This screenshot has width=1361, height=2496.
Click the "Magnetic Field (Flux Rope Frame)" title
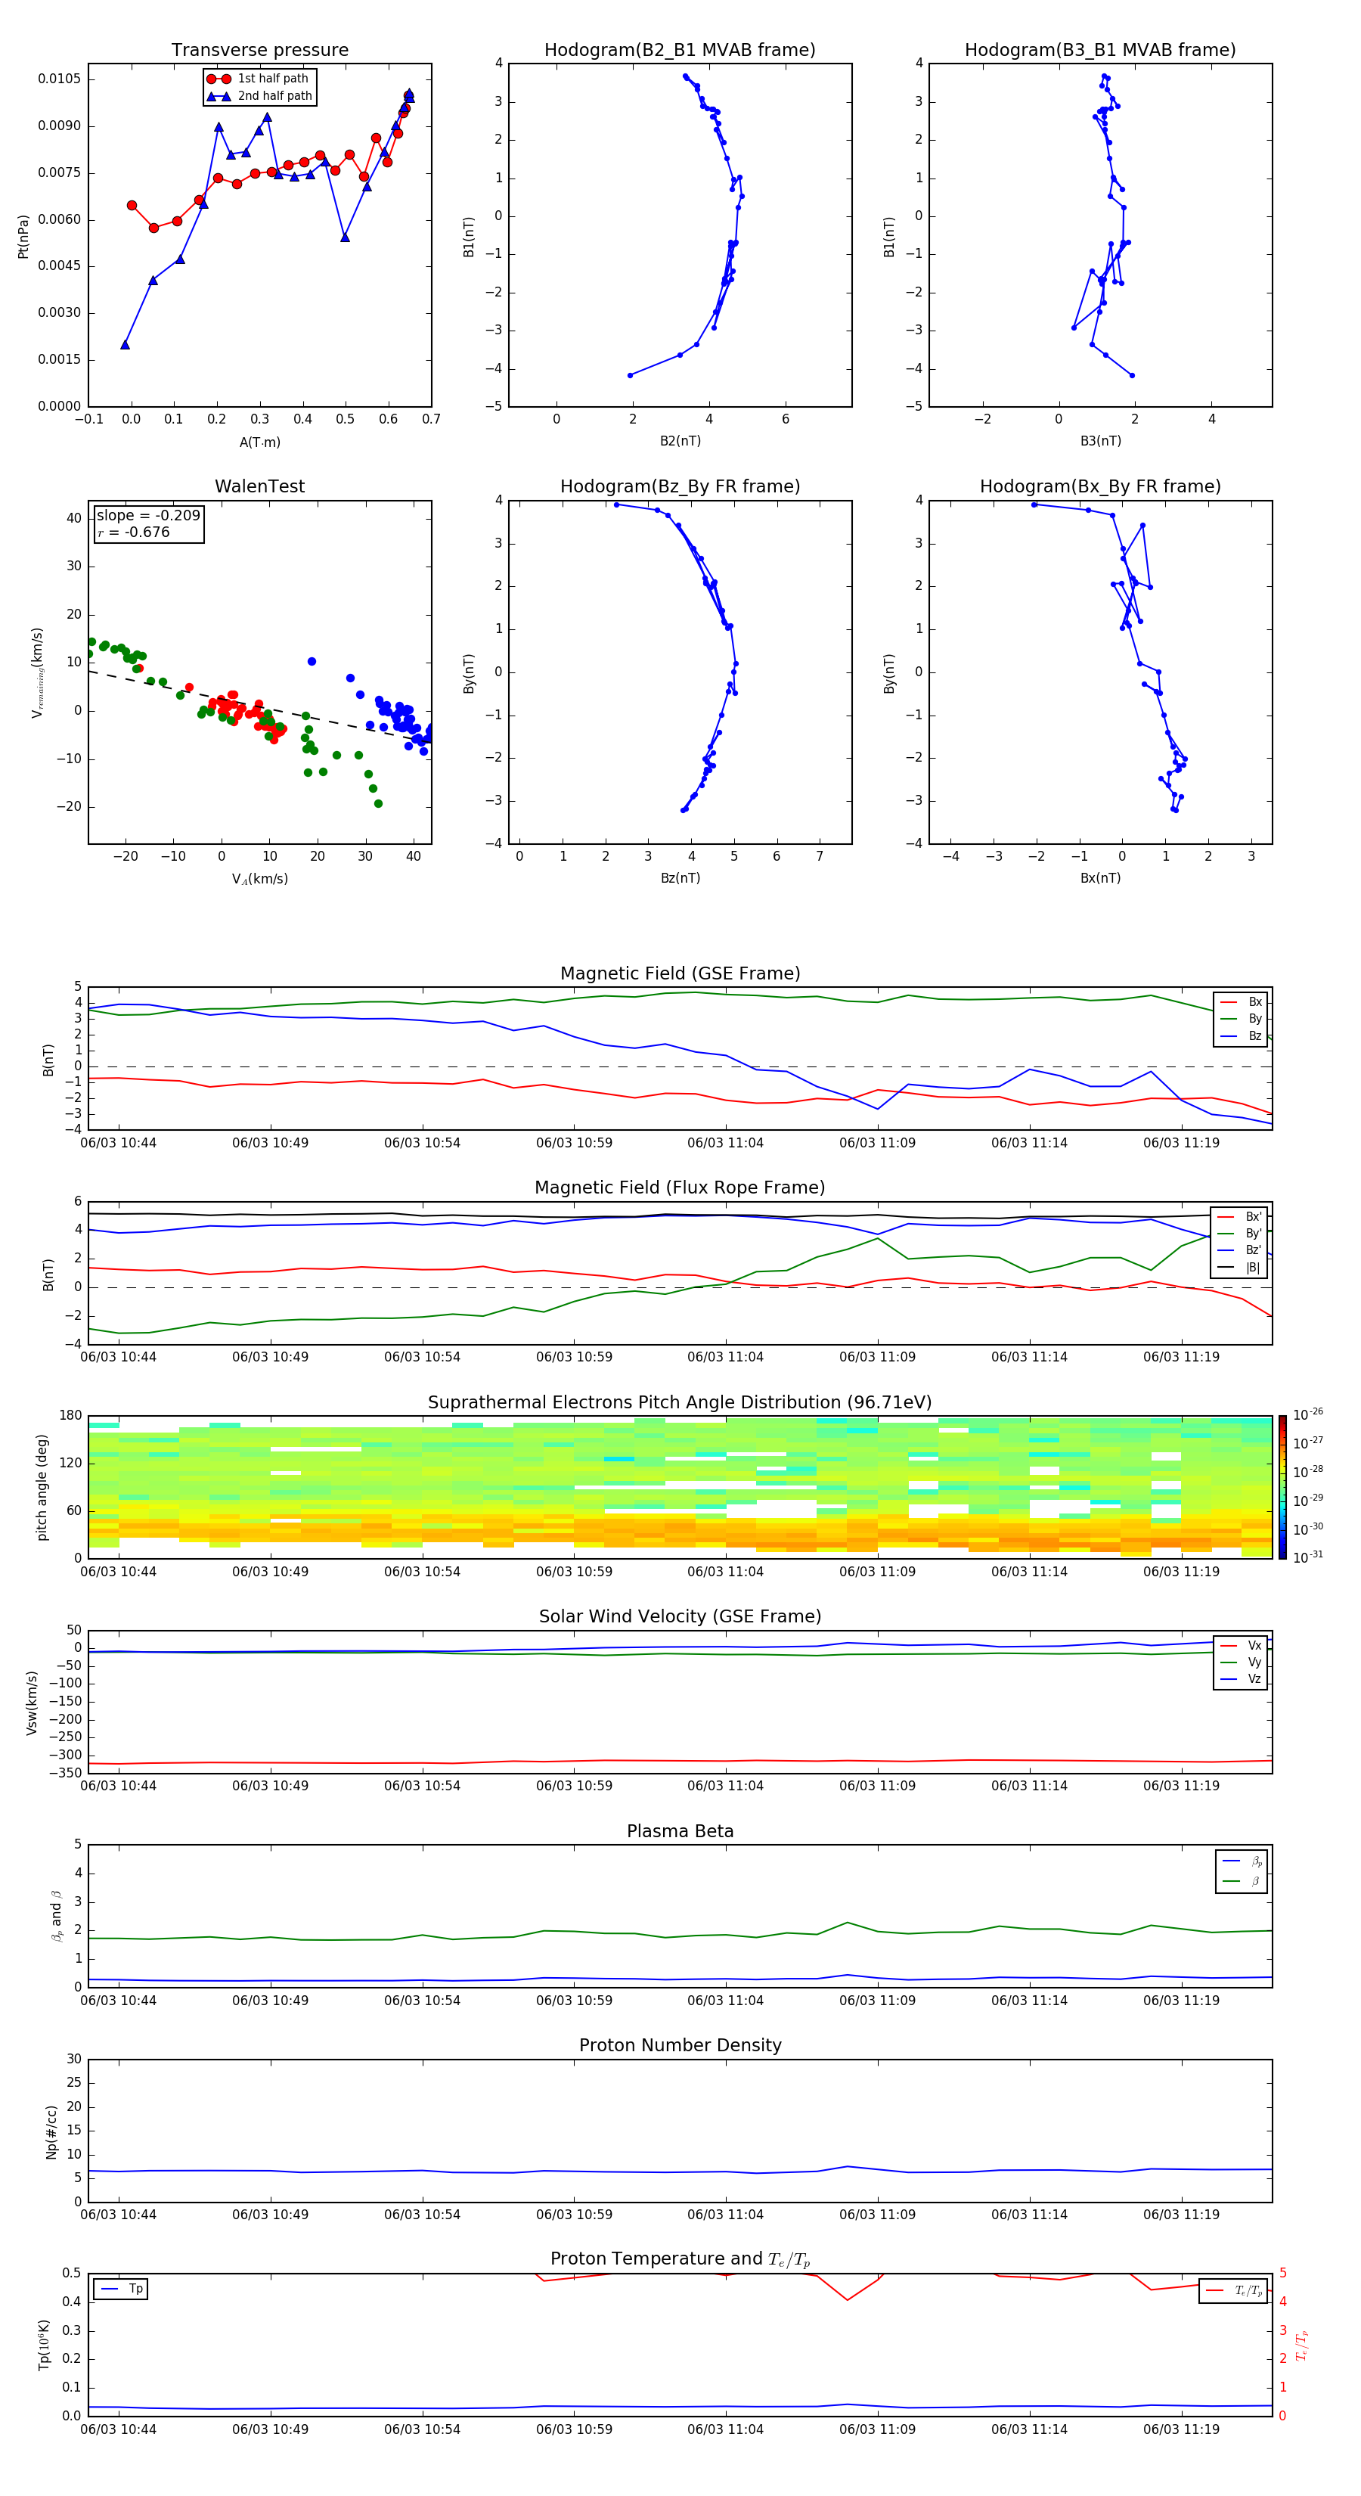pos(680,1188)
